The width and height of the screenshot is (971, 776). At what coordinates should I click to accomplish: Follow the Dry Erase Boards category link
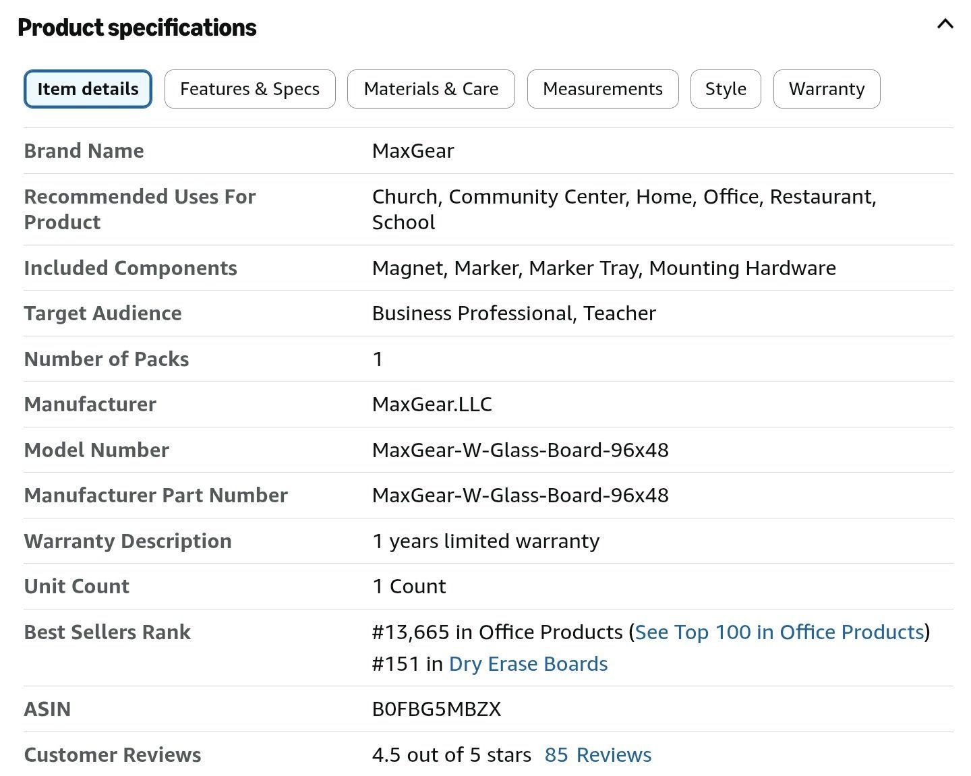pyautogui.click(x=528, y=664)
